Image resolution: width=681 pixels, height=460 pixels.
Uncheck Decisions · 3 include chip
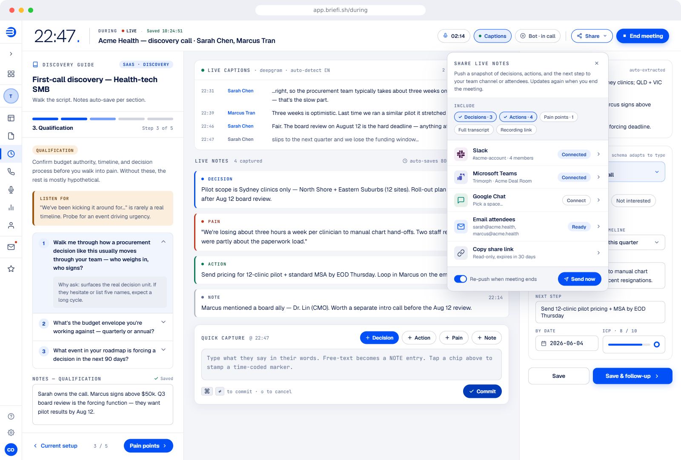(475, 117)
